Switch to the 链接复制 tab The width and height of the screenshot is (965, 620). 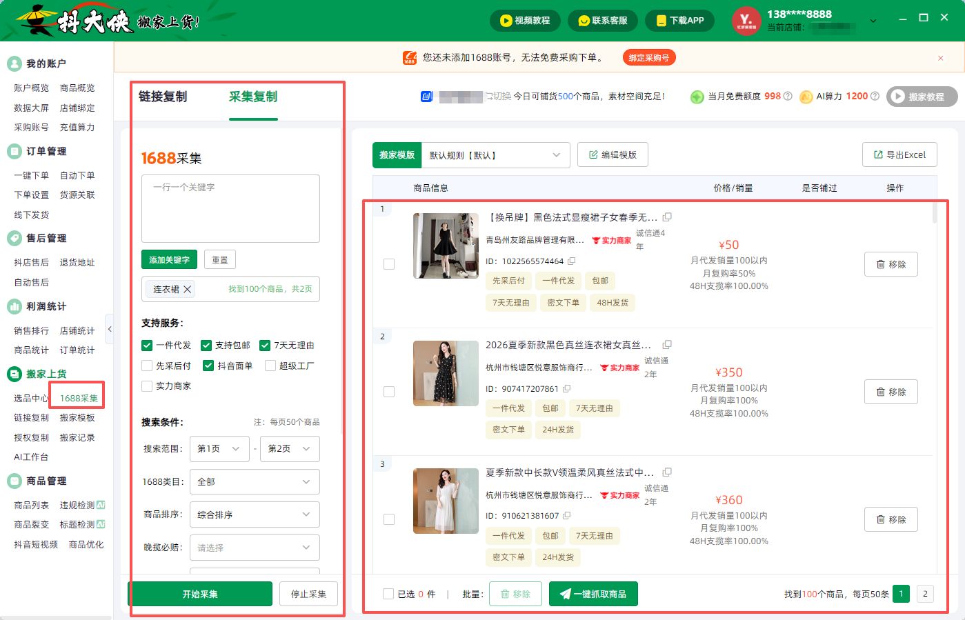coord(163,97)
